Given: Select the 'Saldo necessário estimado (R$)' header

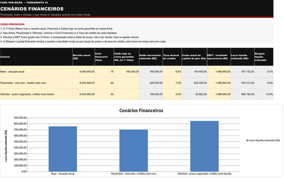Looking at the screenshot, I should pos(151,57).
